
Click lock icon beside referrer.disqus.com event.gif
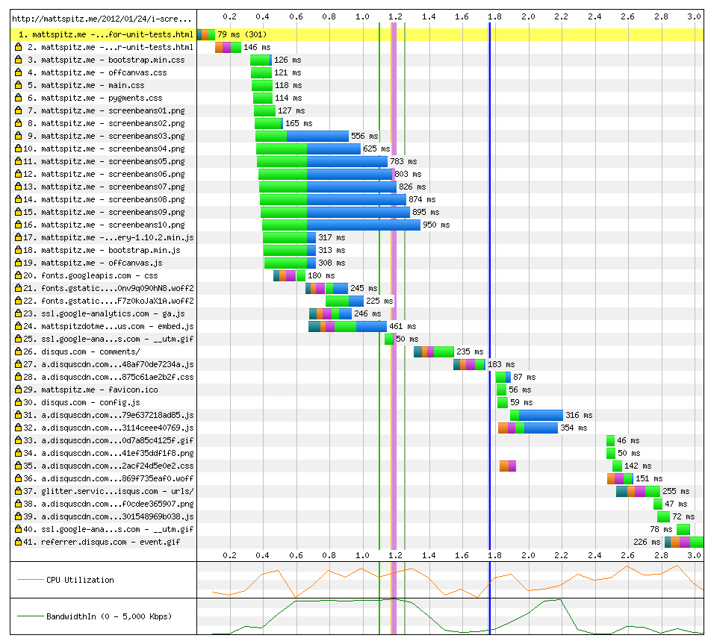click(20, 542)
